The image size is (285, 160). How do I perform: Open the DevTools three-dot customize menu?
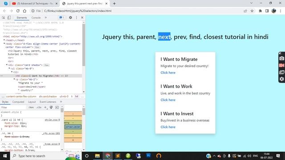(x=77, y=18)
